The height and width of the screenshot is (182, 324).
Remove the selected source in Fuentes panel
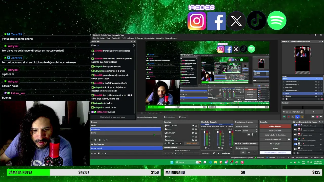click(x=169, y=143)
